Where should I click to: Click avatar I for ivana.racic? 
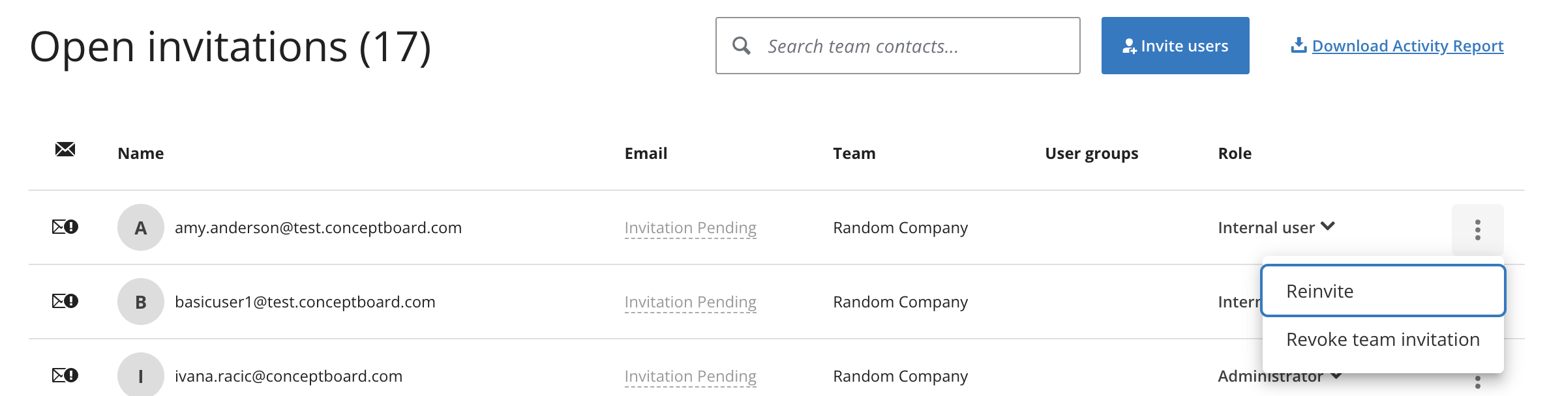pyautogui.click(x=141, y=375)
